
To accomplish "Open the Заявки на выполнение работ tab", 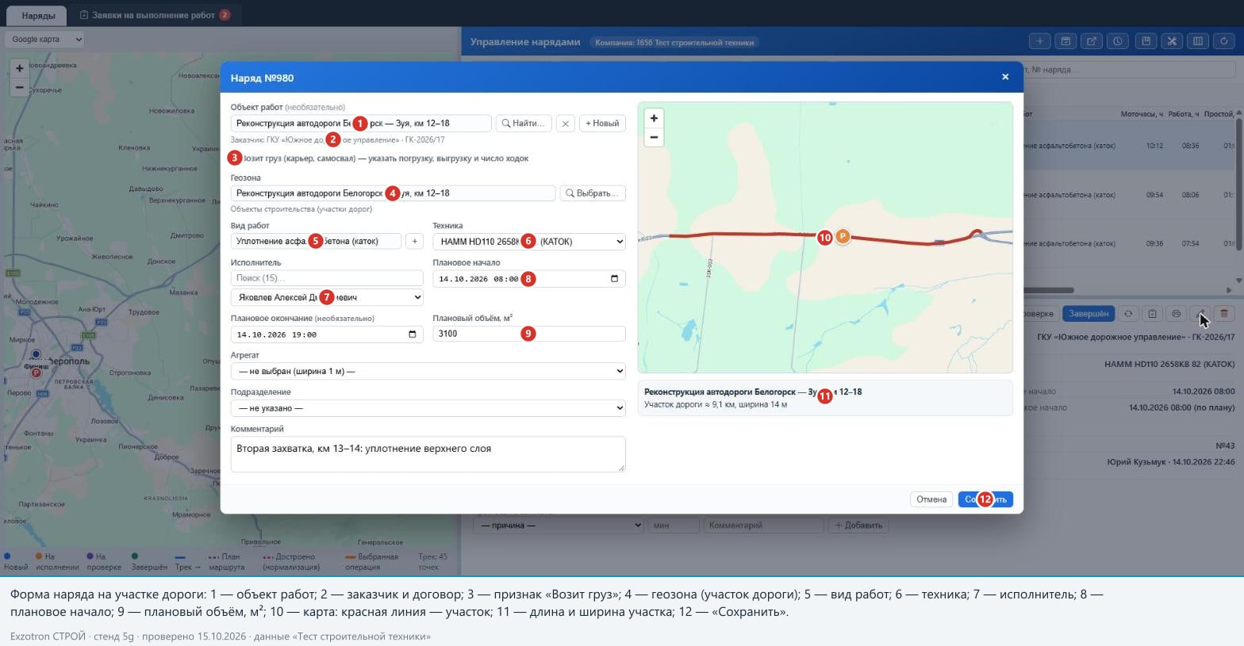I will tap(155, 15).
